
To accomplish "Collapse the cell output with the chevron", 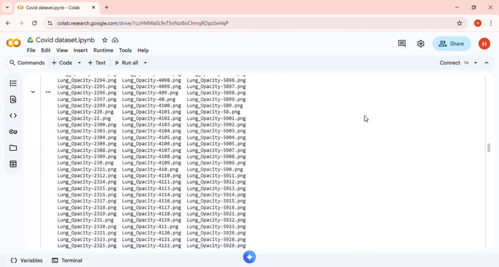I will tap(33, 92).
